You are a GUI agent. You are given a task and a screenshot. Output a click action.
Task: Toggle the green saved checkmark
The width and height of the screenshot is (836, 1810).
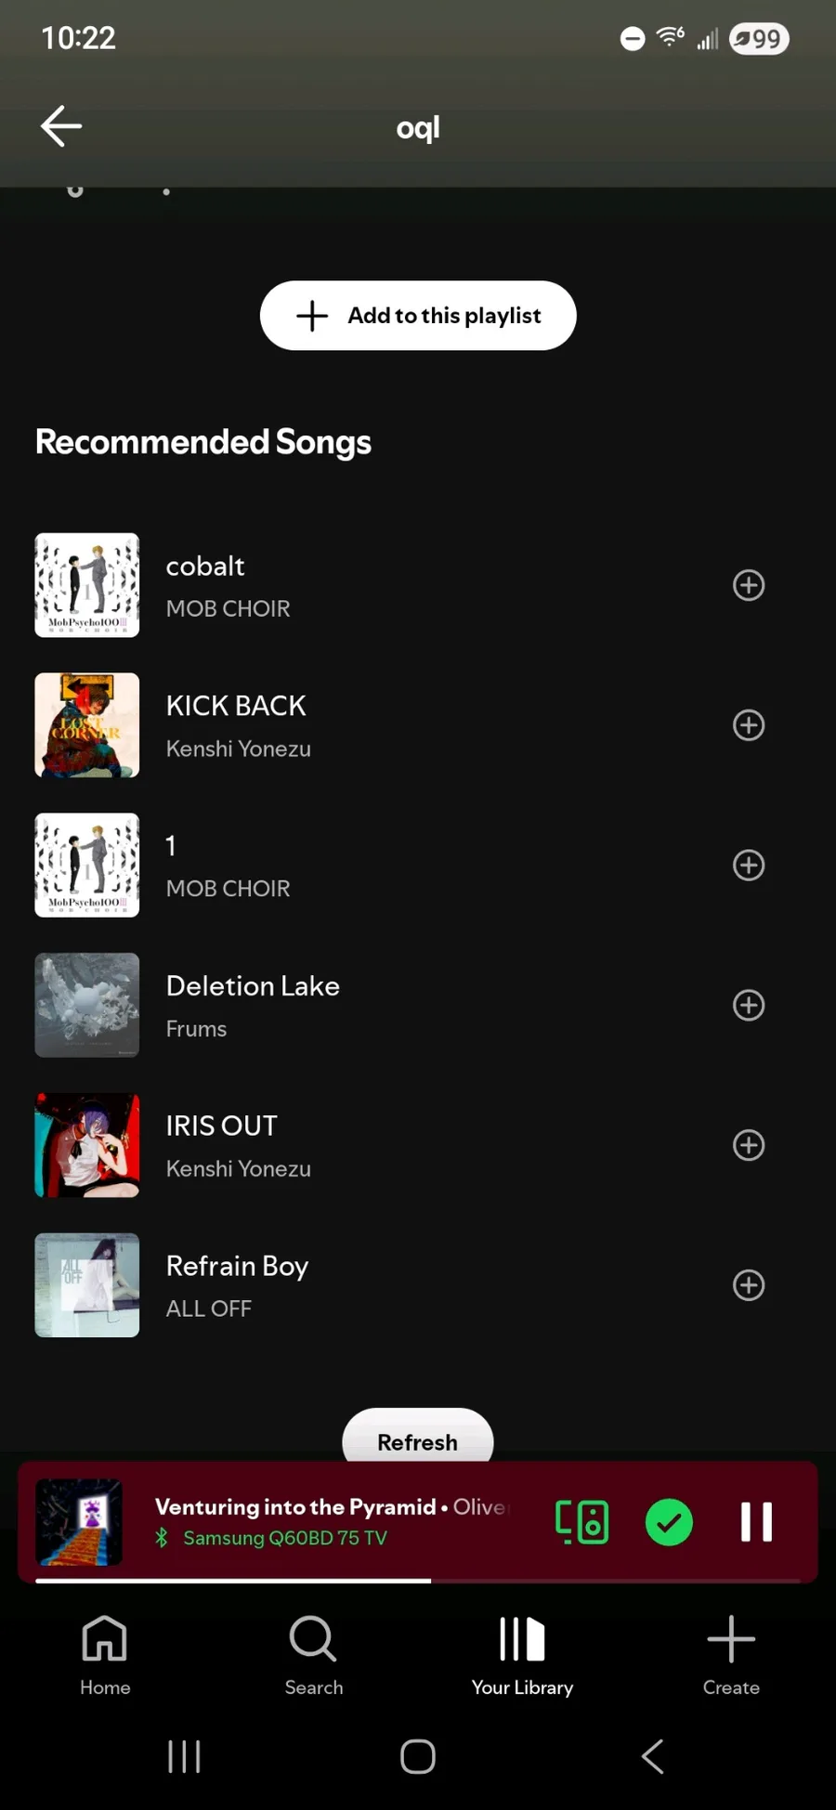coord(669,1522)
